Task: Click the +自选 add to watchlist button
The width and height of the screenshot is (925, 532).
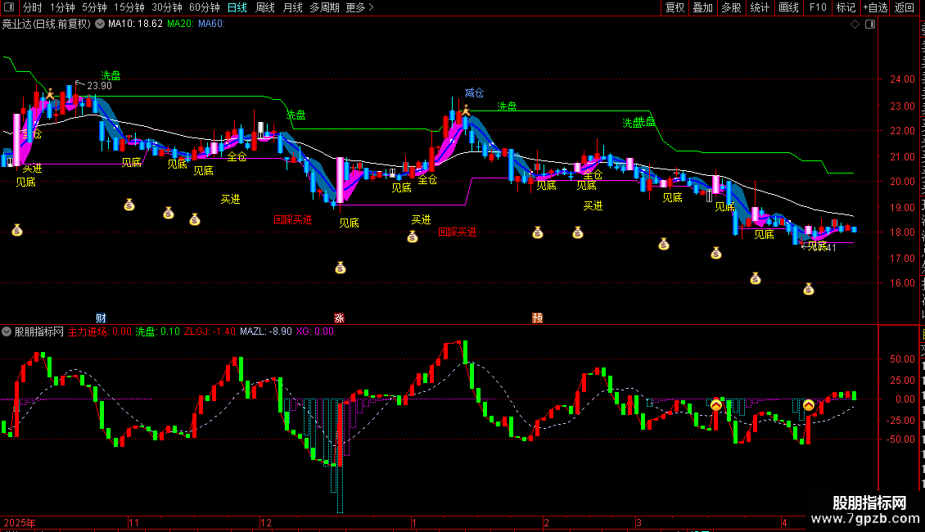Action: click(875, 7)
